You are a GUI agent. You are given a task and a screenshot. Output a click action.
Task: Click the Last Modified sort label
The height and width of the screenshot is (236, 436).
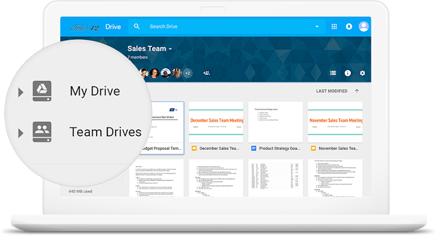pyautogui.click(x=332, y=91)
